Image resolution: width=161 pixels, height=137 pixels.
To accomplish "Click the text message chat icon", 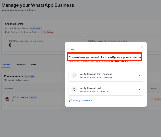I will (74, 75).
